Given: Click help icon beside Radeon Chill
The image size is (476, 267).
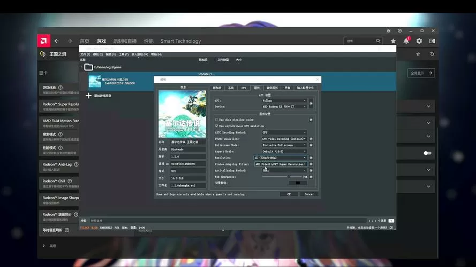Looking at the screenshot, I should [70, 181].
